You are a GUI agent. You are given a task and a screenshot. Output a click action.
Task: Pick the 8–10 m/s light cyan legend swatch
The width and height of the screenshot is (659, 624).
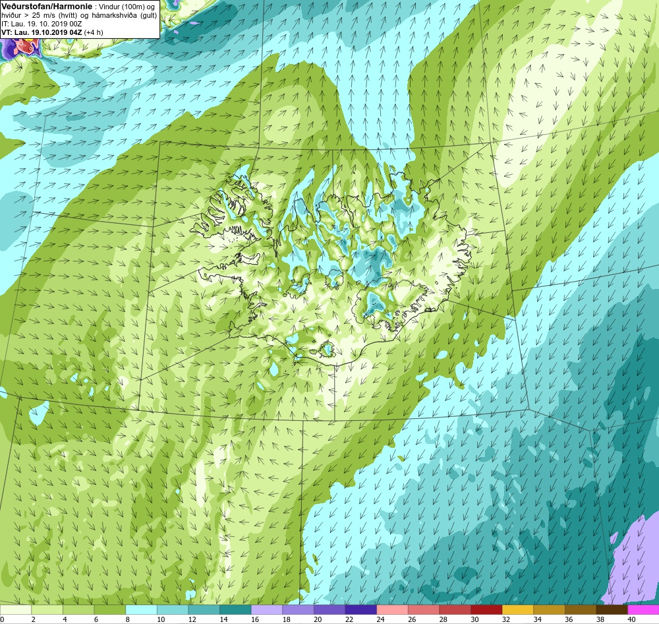coord(141,609)
